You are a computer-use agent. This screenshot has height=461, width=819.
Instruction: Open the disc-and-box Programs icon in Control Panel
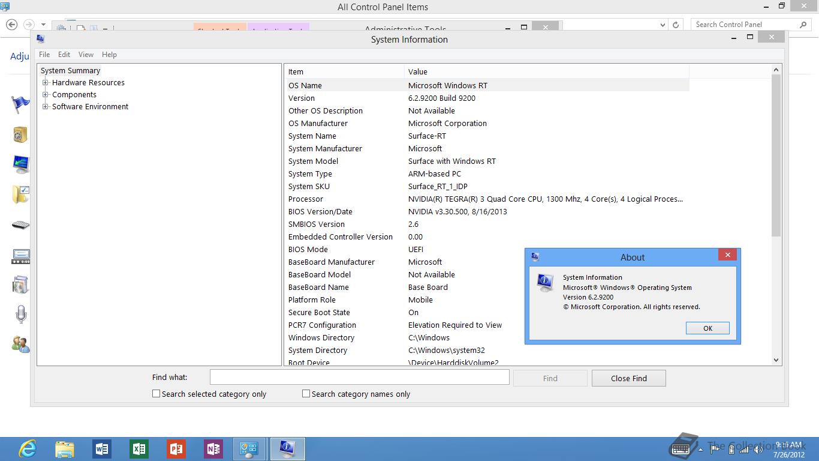(x=20, y=285)
